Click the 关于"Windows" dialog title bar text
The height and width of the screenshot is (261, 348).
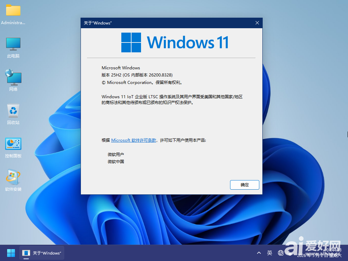pyautogui.click(x=98, y=23)
